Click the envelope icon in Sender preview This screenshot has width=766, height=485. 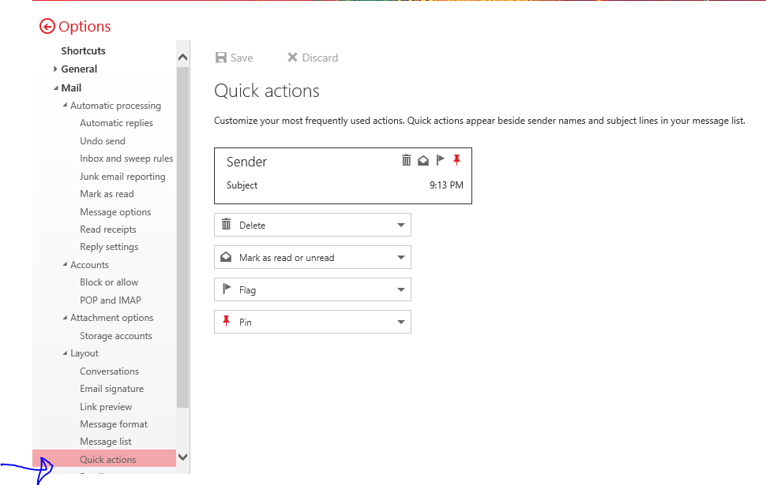423,161
